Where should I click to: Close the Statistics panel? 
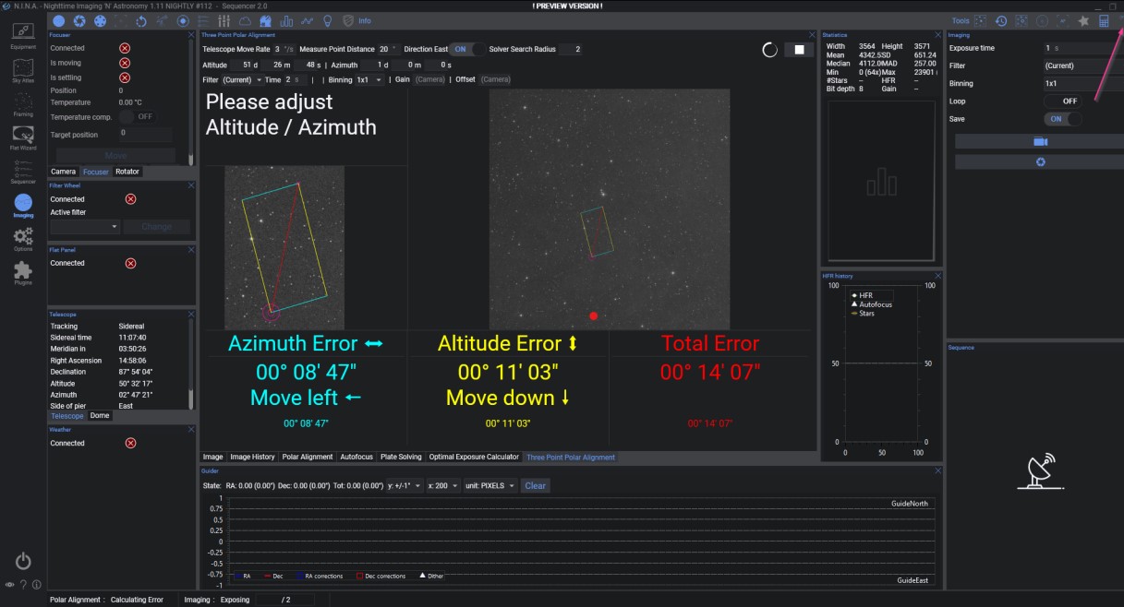click(x=938, y=34)
